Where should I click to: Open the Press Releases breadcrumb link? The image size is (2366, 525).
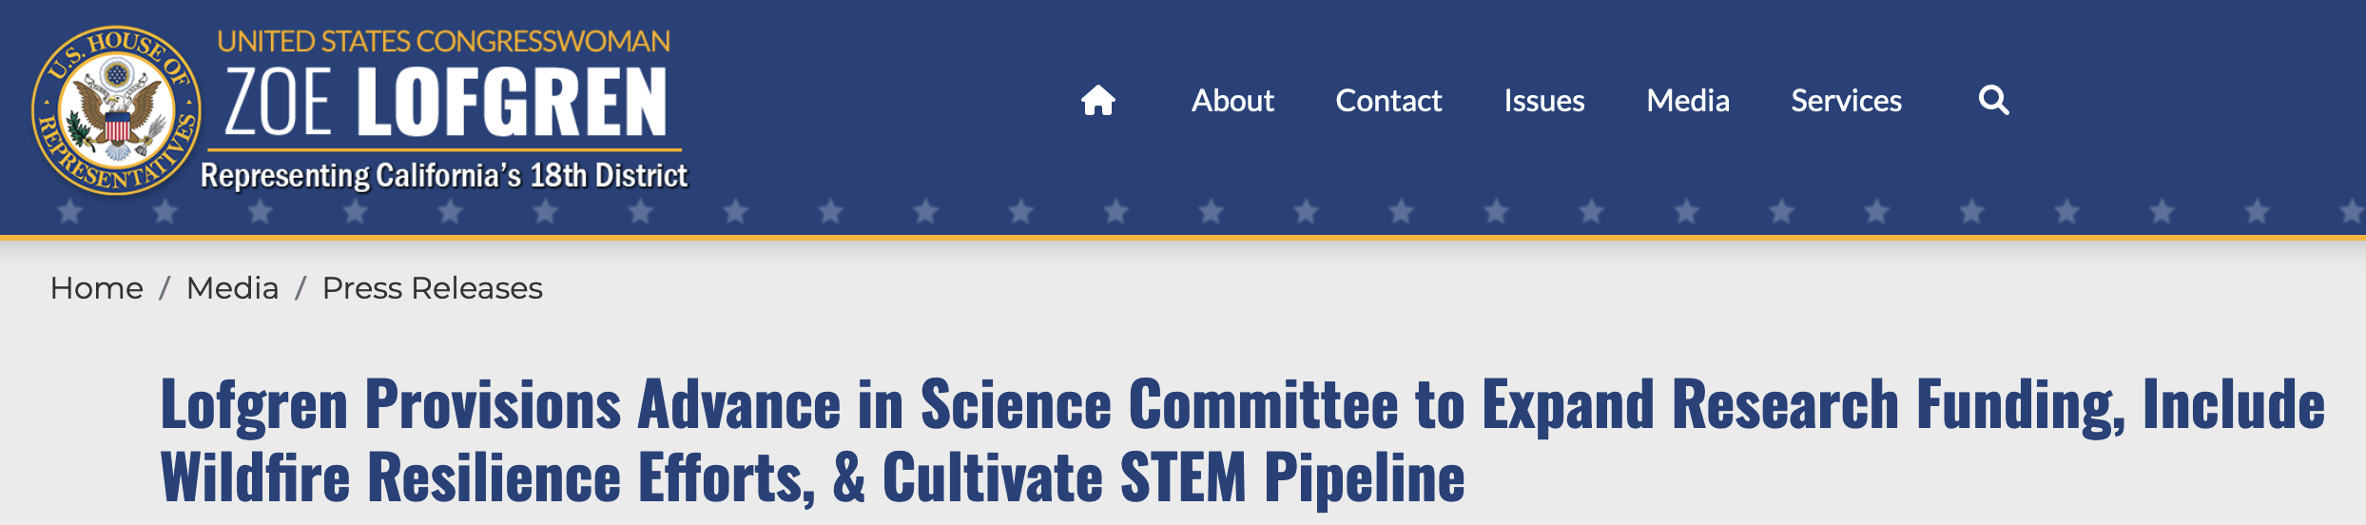coord(432,288)
